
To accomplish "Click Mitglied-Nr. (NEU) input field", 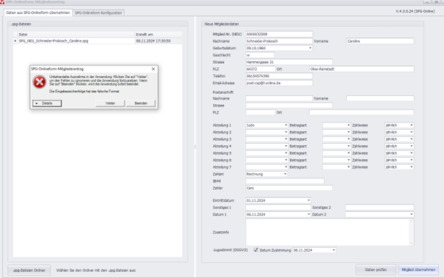I will click(x=279, y=34).
